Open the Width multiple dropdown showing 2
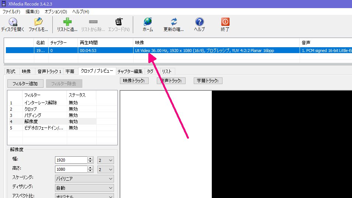This screenshot has width=352, height=198. pyautogui.click(x=106, y=160)
